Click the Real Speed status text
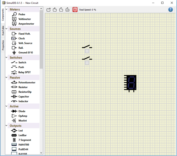 coord(88,10)
